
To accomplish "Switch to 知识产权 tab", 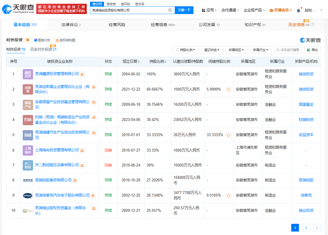I will coord(255,25).
